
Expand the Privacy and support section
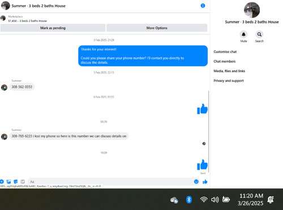pos(229,81)
